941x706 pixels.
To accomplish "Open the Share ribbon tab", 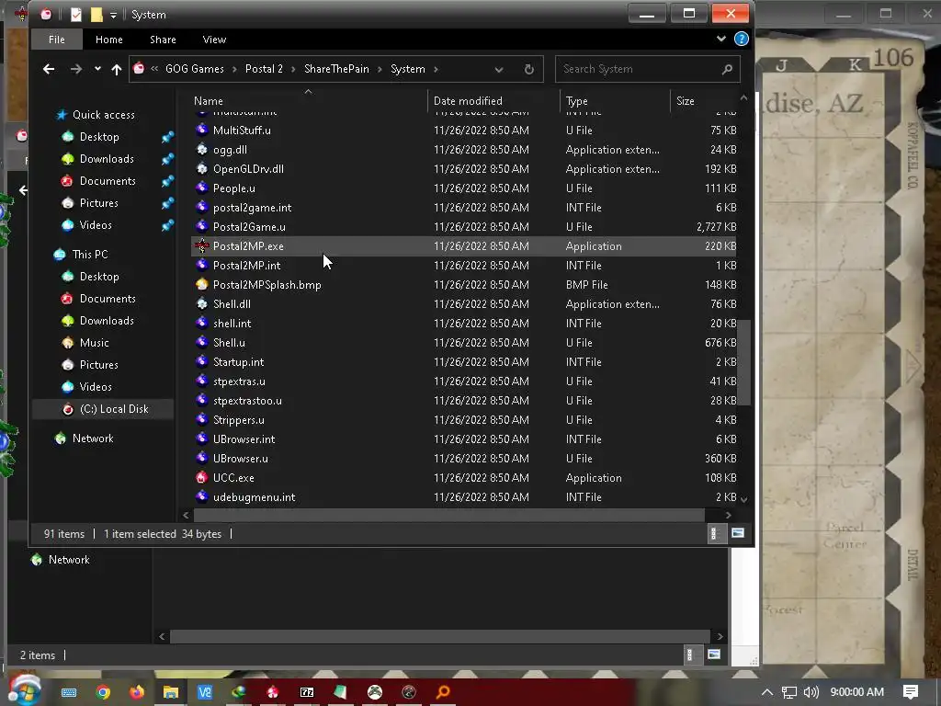I will [163, 40].
